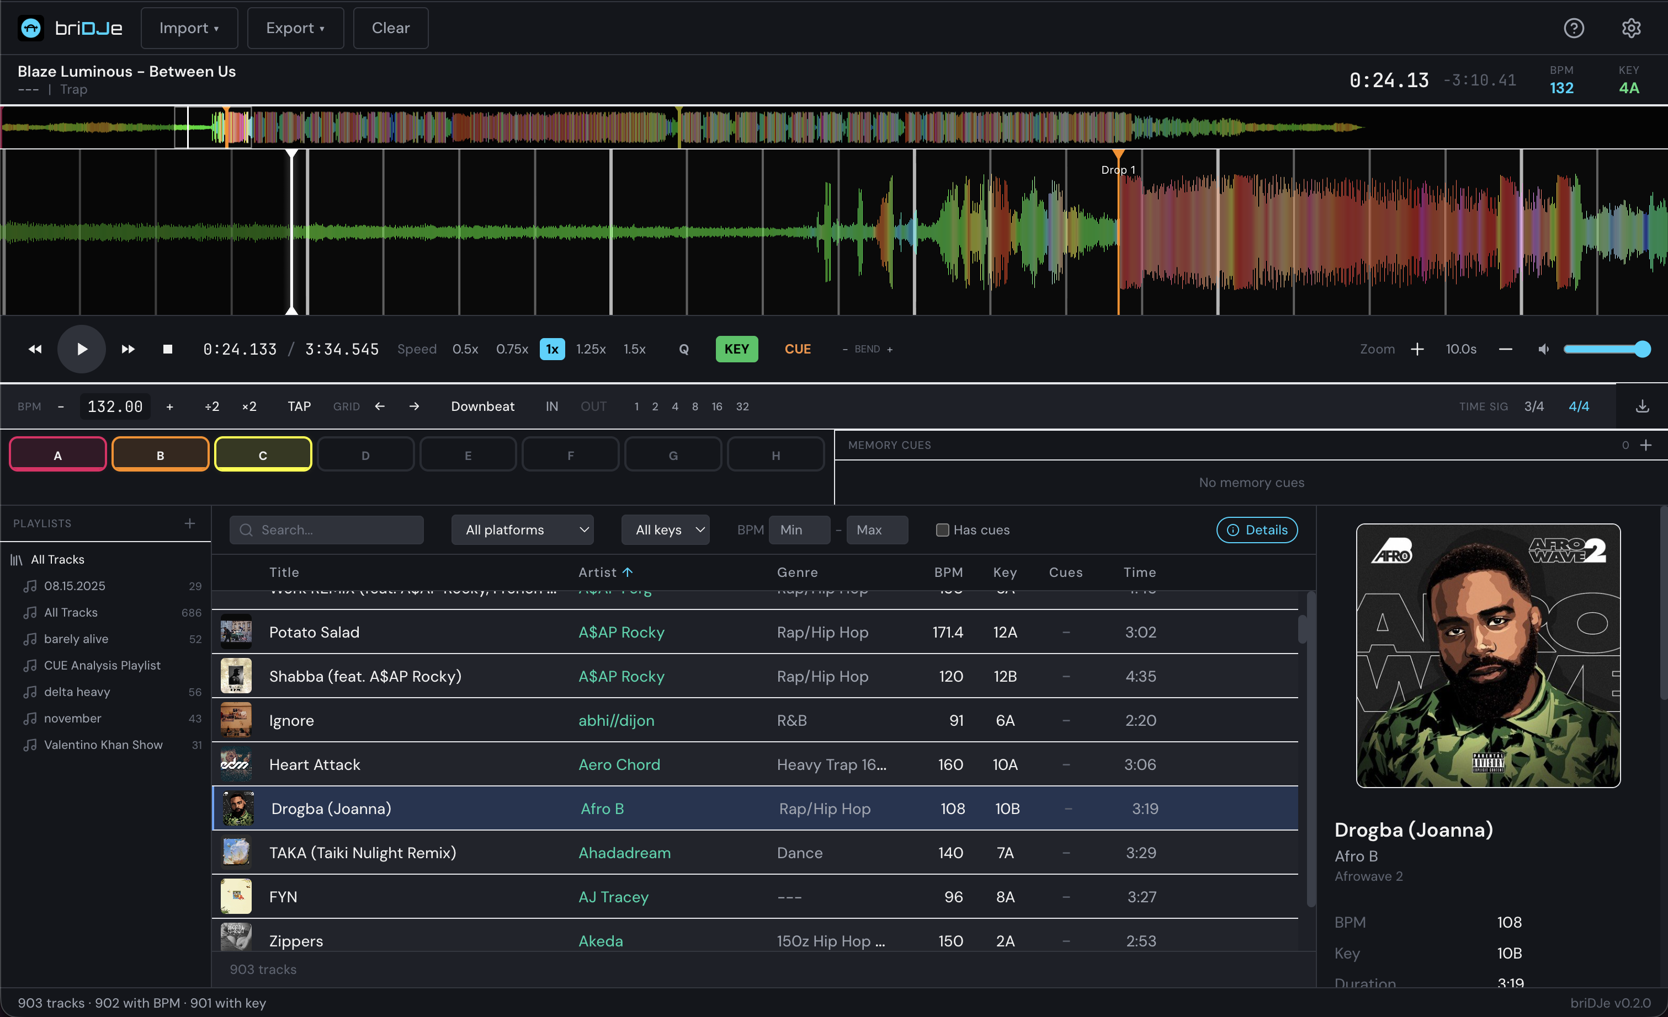Sort the track list by Key column

[1005, 572]
